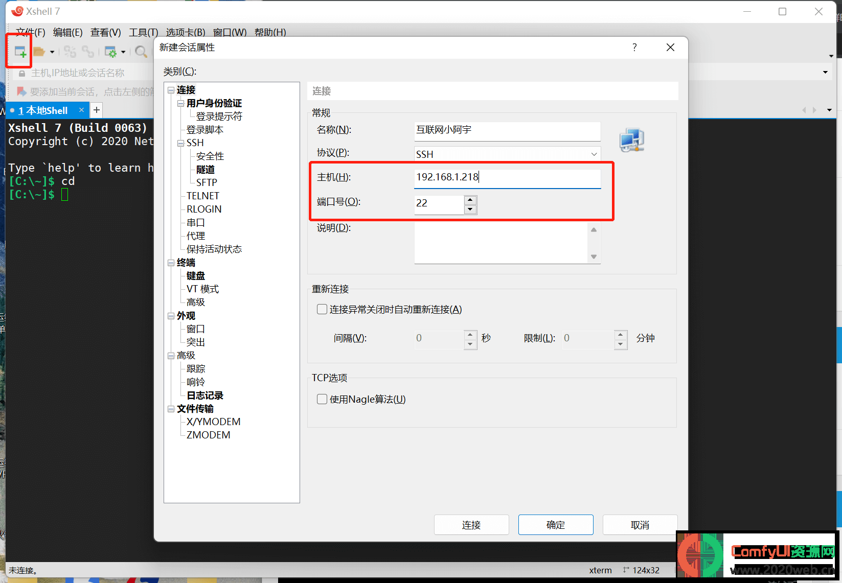Select 日志记录 in the category tree
The width and height of the screenshot is (842, 583).
[x=205, y=395]
